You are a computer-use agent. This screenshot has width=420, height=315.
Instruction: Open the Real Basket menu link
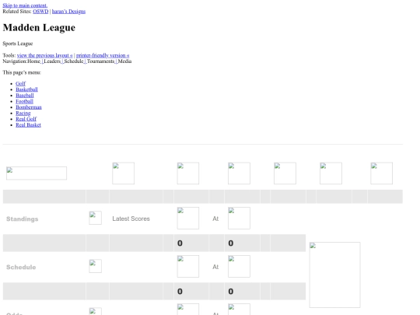tap(29, 124)
